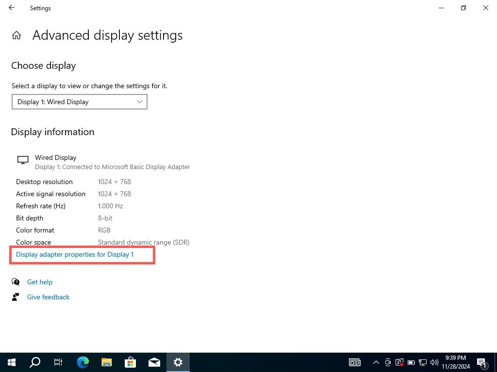Open Mail app from taskbar
This screenshot has width=497, height=372.
coord(154,362)
